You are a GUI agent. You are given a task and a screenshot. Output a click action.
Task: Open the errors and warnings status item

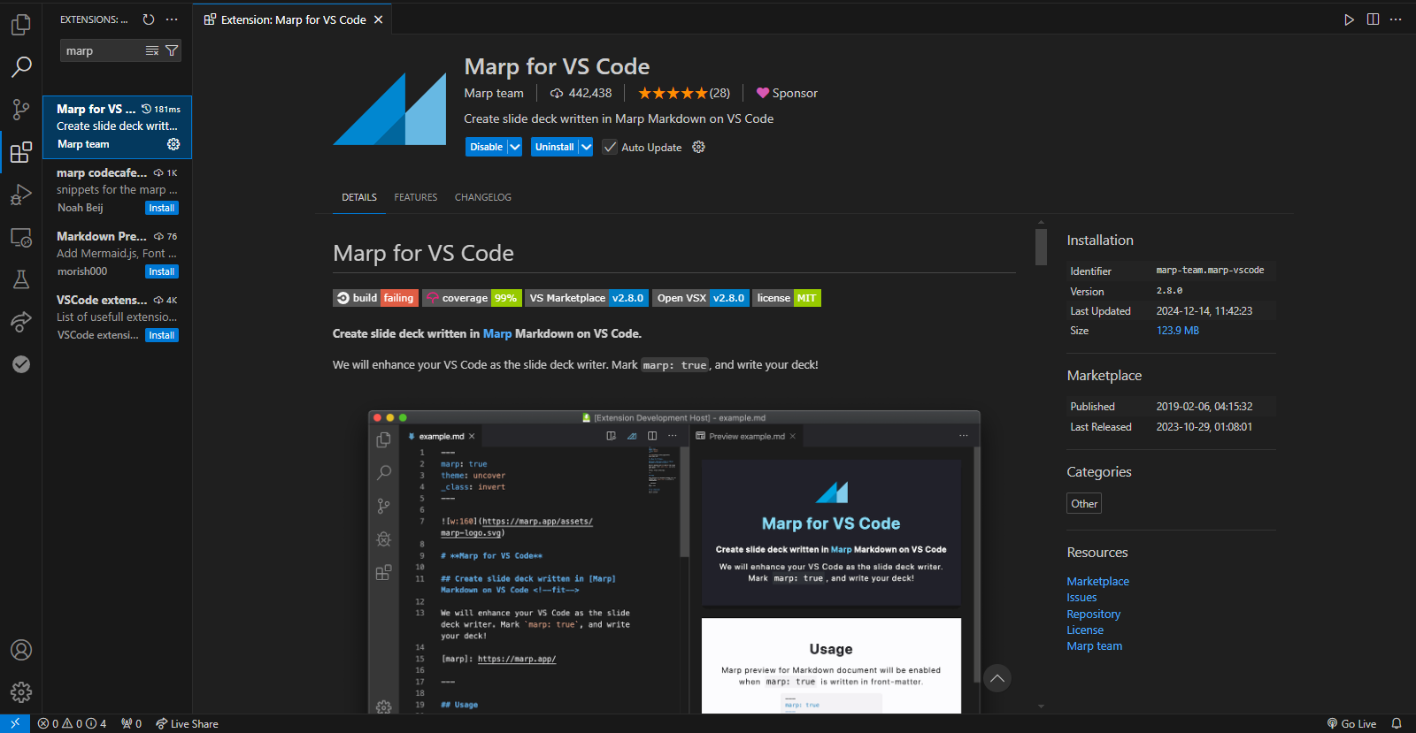pyautogui.click(x=72, y=723)
